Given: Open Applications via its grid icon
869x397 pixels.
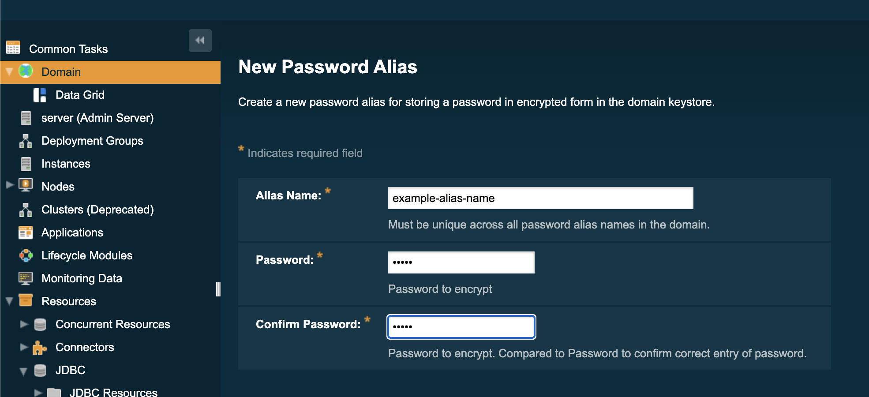Looking at the screenshot, I should 26,232.
